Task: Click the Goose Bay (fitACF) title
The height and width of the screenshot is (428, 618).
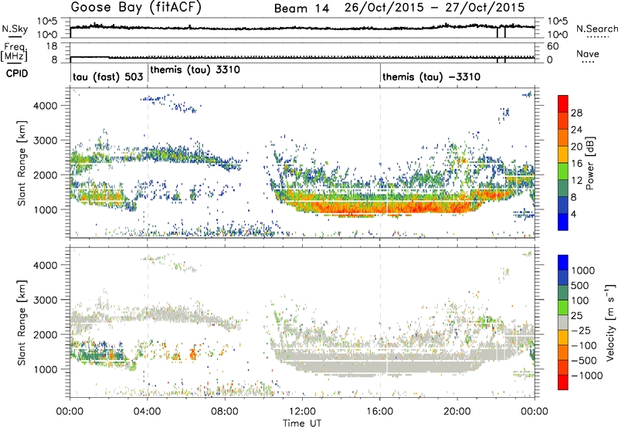Action: pos(136,7)
